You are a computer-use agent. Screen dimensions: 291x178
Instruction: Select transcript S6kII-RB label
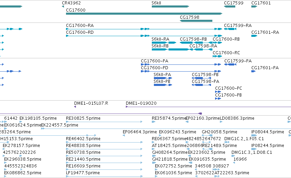(160, 46)
